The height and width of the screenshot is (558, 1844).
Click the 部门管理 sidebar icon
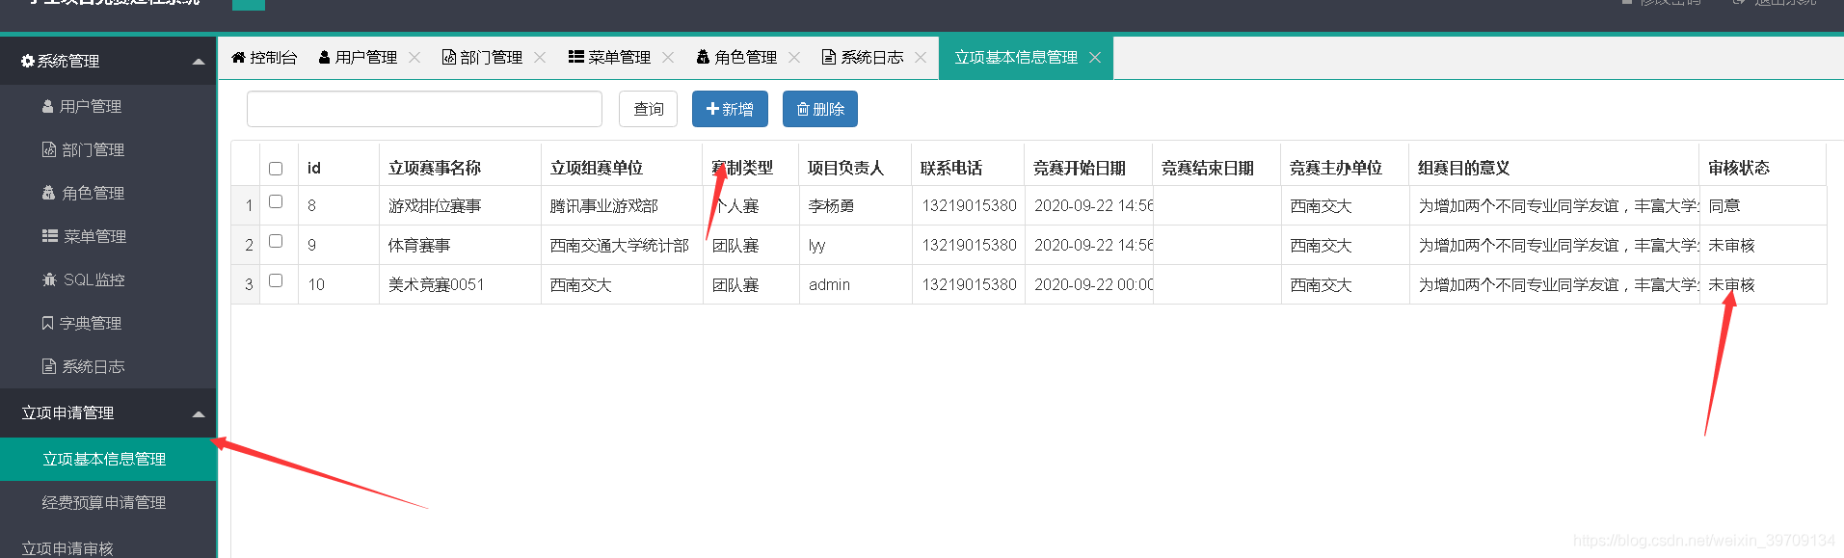pyautogui.click(x=49, y=149)
